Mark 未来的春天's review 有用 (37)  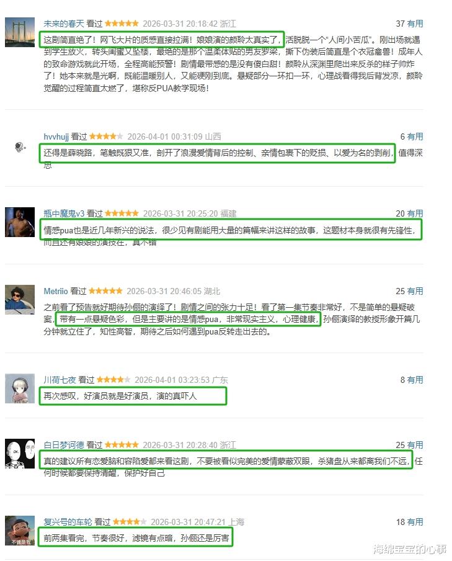coord(415,24)
